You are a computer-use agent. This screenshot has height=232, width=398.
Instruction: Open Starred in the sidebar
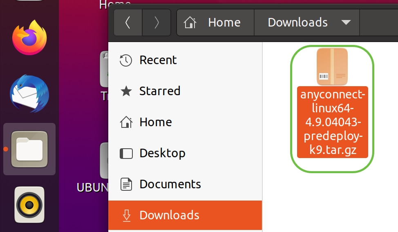pos(185,91)
